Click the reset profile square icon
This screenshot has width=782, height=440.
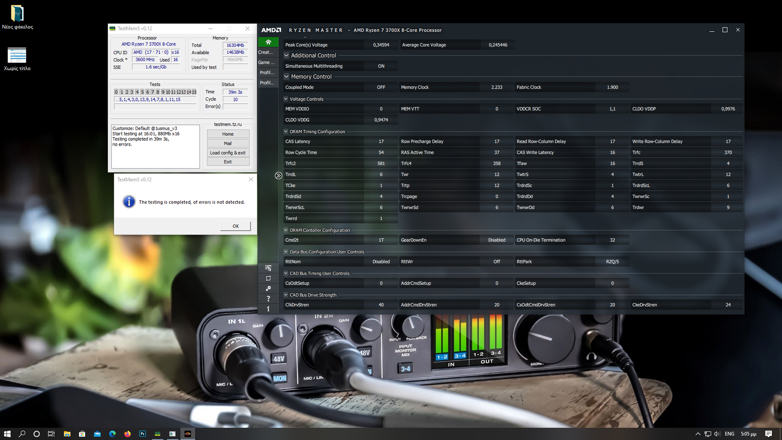(268, 278)
